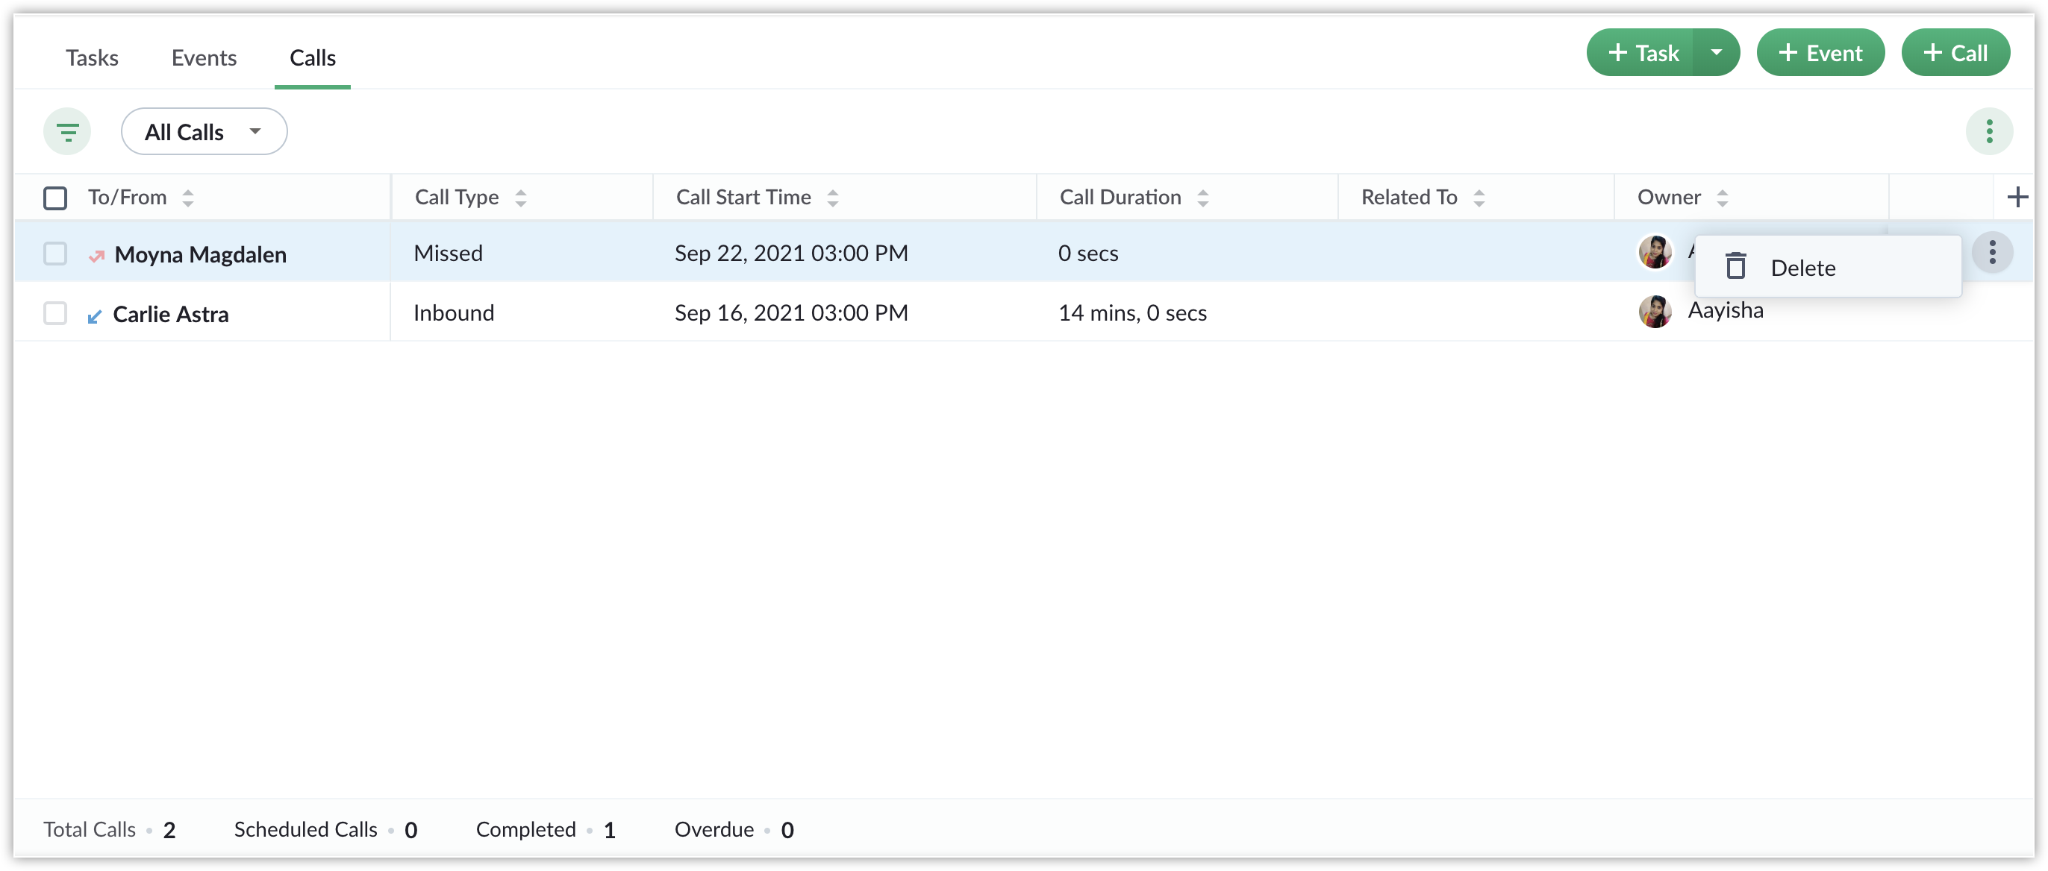
Task: Click inbound call arrow icon beside Carlie Astra
Action: [95, 316]
